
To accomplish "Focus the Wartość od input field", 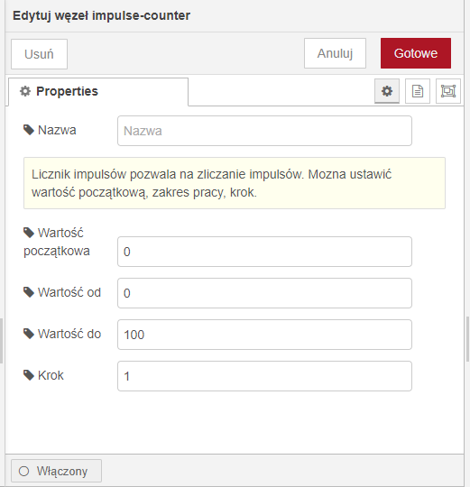I will (264, 293).
